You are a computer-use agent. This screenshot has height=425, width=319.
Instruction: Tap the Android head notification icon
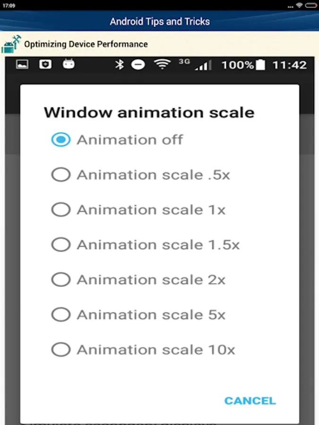click(x=69, y=64)
